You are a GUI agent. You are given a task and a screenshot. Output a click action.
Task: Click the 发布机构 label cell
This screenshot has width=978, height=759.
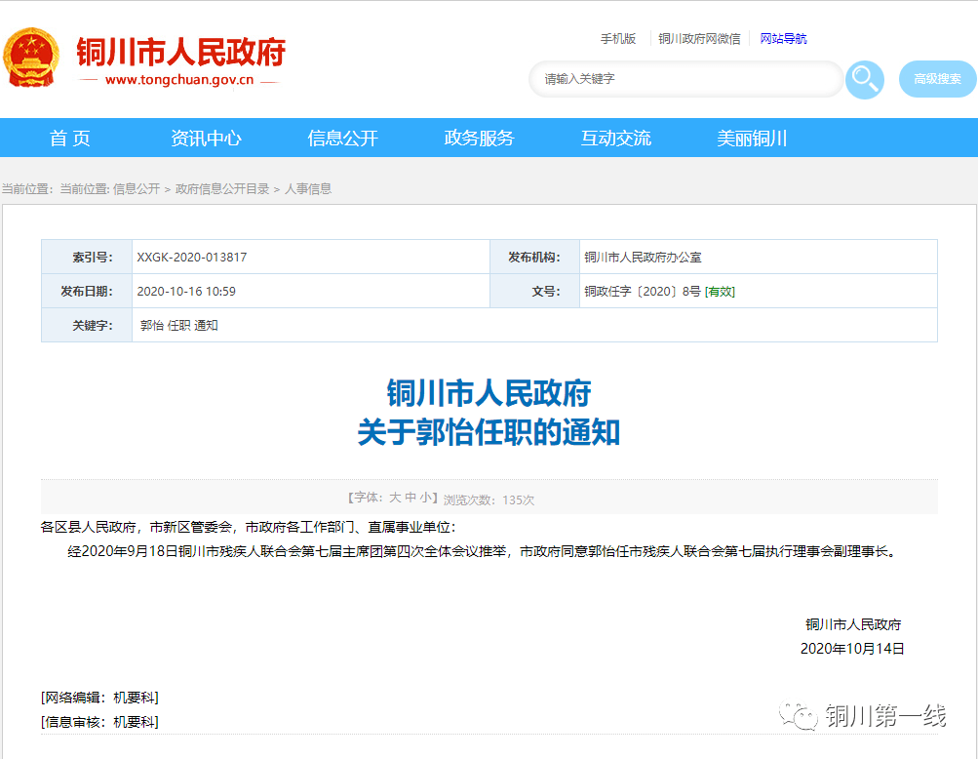534,258
